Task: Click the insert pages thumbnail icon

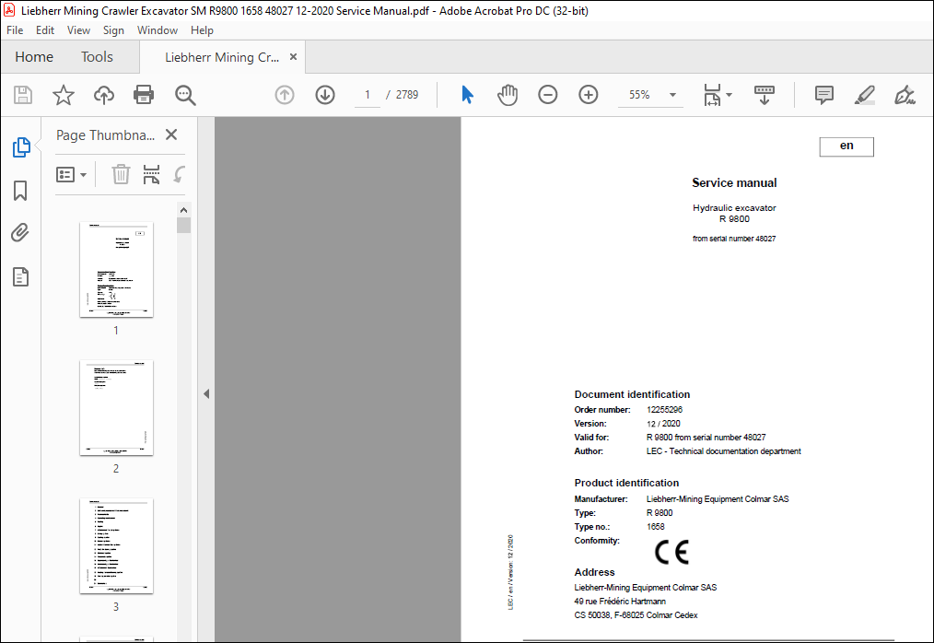Action: click(151, 175)
